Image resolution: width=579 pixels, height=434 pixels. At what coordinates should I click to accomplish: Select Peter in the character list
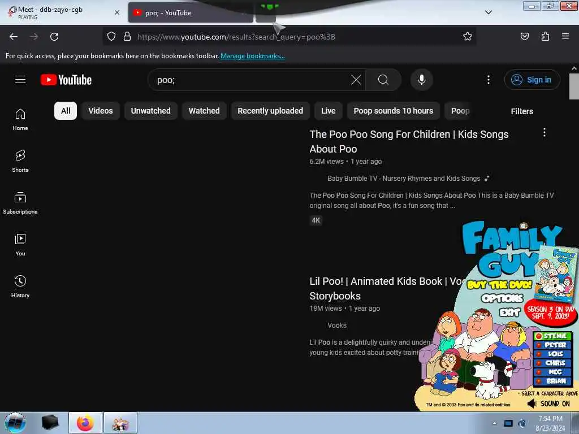(552, 345)
